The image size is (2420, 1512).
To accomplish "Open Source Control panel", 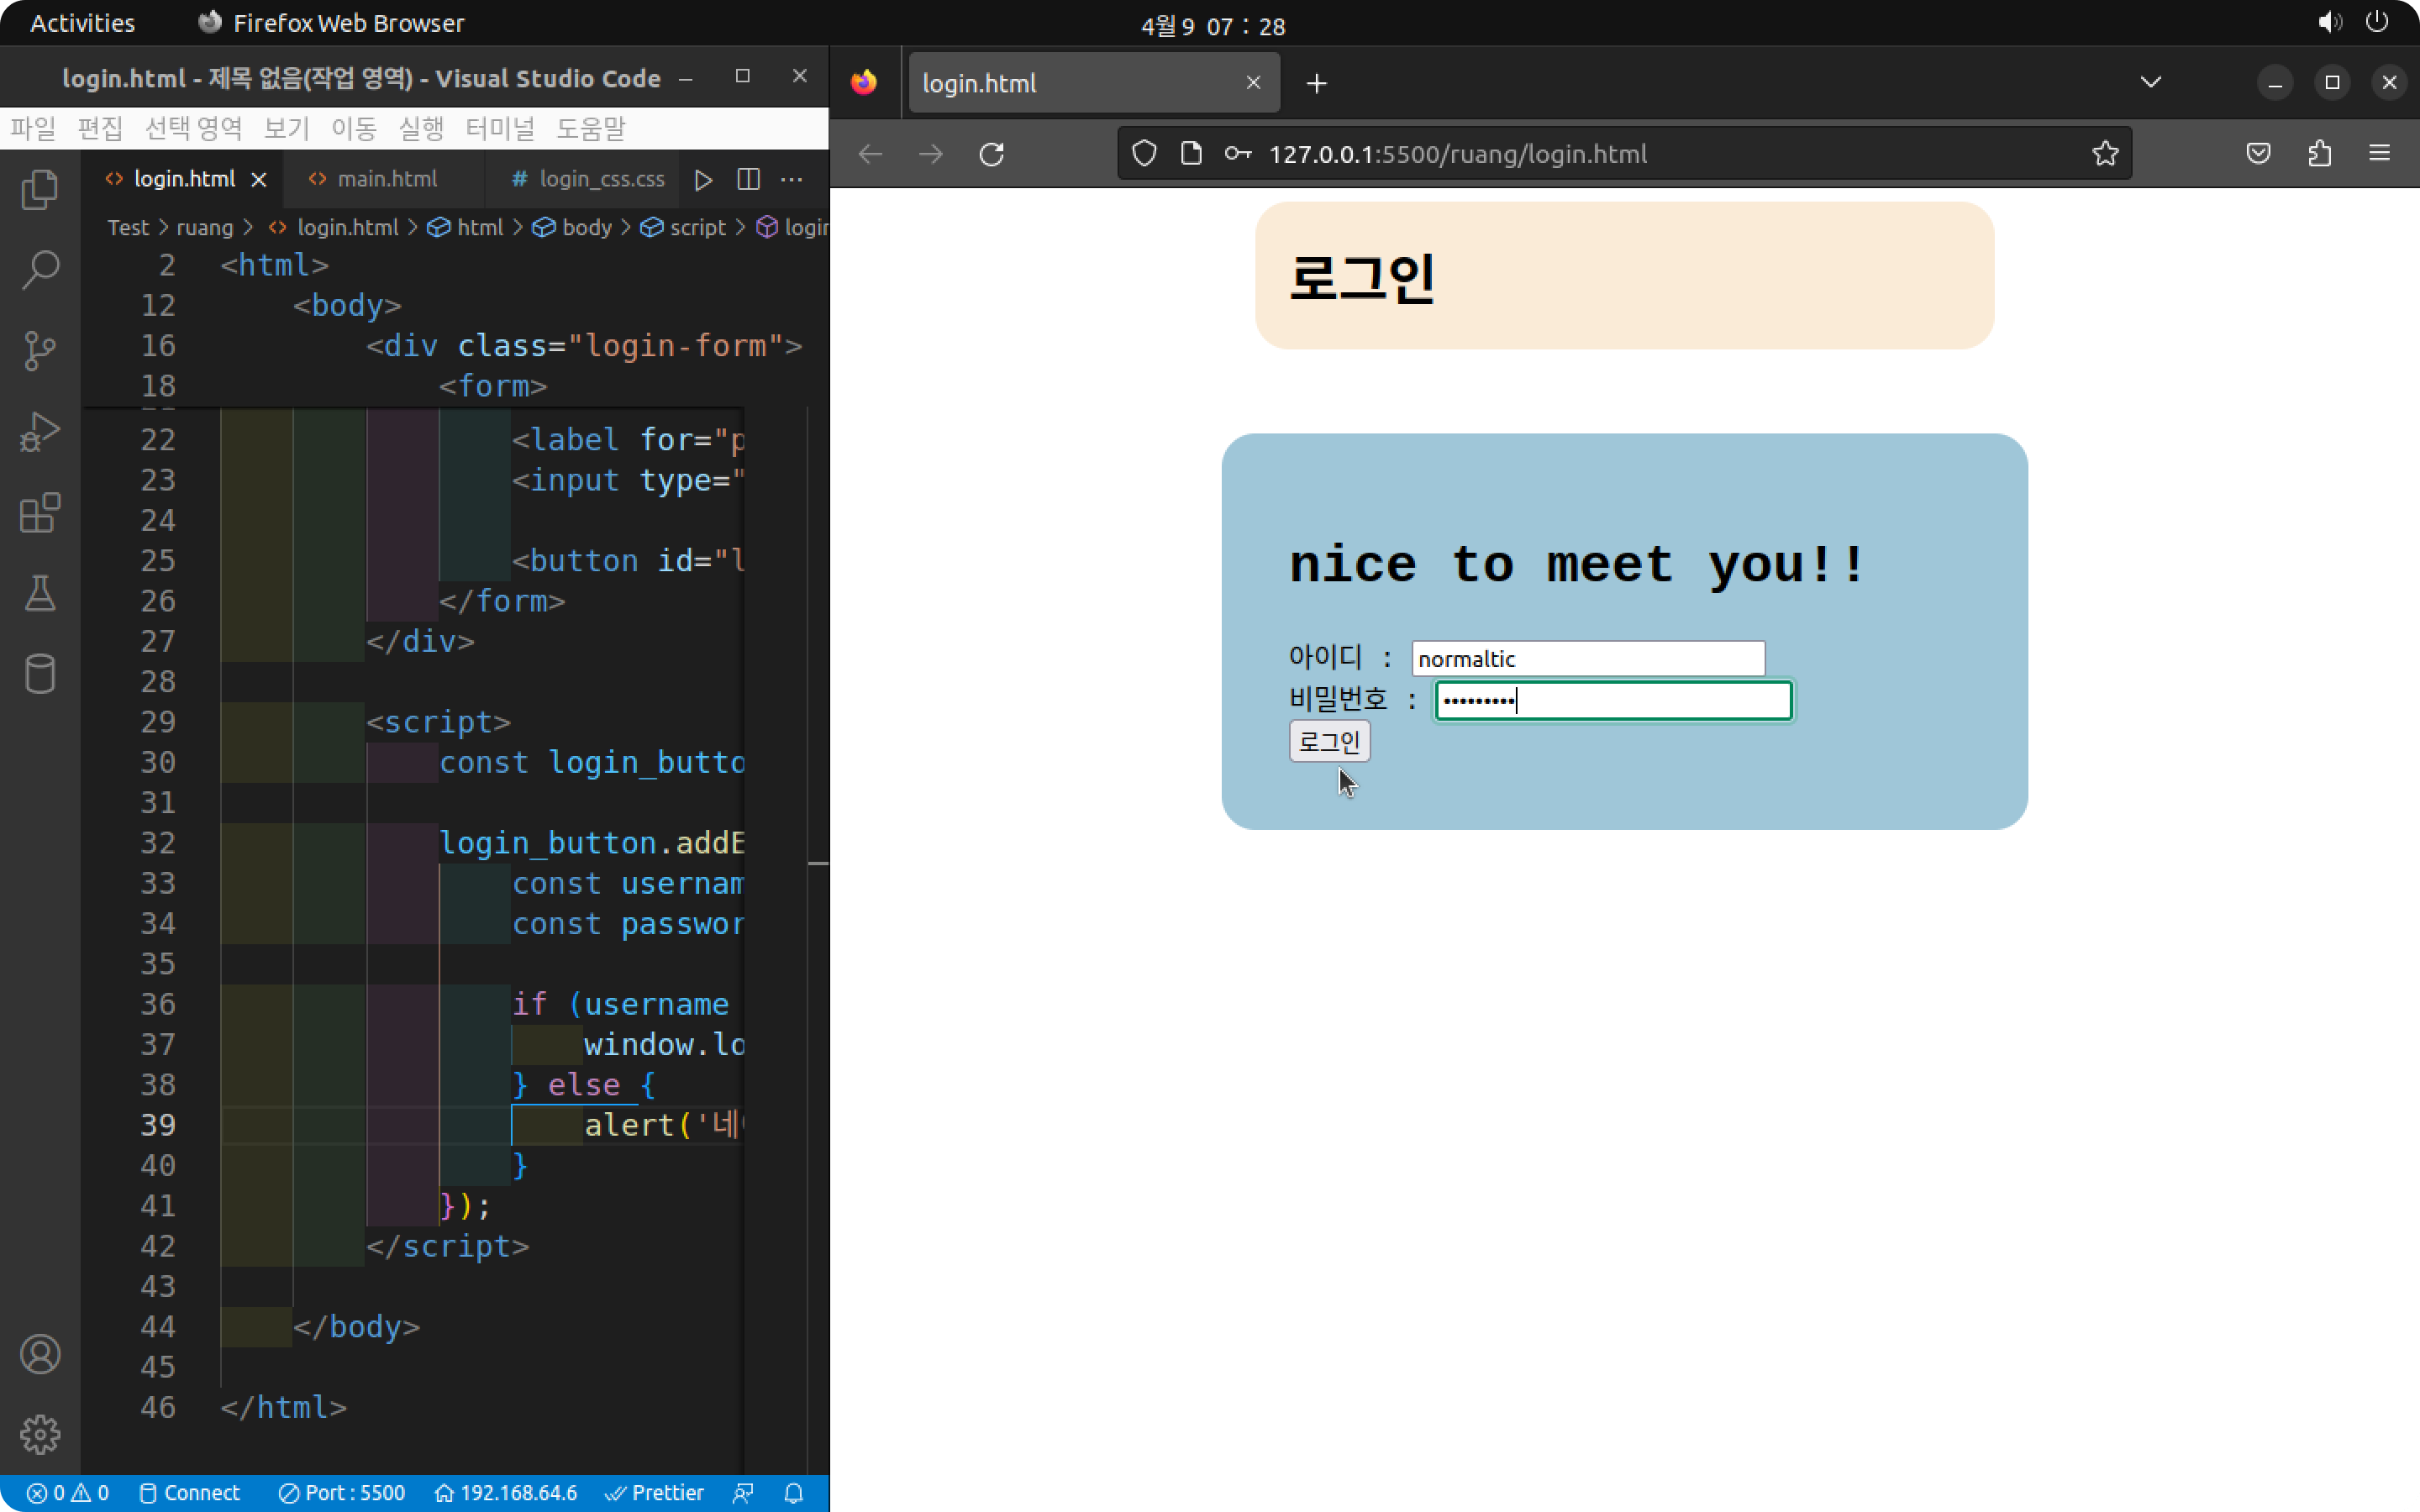I will 40,351.
